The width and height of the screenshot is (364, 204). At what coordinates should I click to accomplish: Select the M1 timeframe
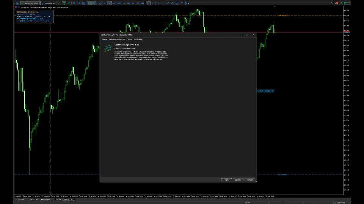click(105, 3)
